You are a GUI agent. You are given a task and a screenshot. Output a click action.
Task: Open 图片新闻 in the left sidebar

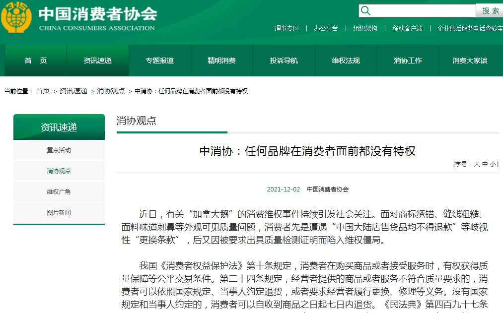tap(59, 213)
